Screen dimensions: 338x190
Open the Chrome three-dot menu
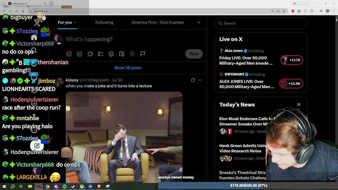click(334, 11)
